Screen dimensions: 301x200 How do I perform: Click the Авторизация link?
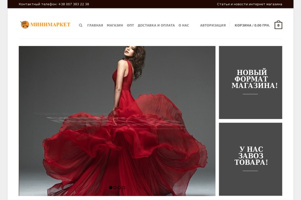213,25
